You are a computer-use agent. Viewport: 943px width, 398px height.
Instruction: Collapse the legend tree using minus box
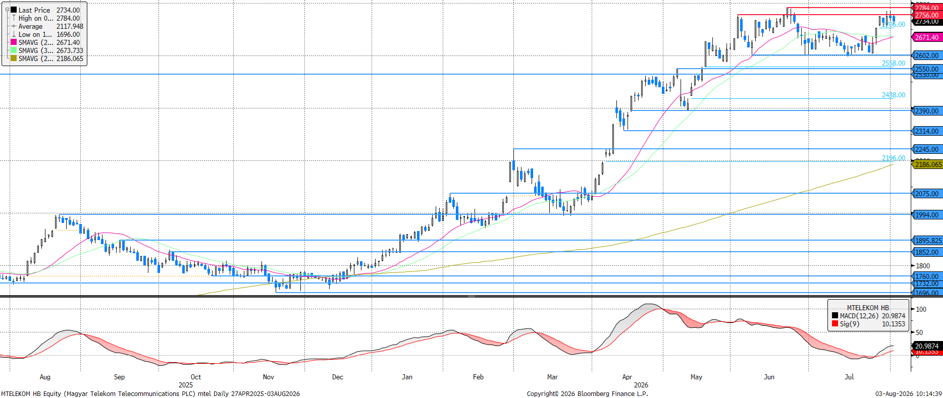point(7,10)
